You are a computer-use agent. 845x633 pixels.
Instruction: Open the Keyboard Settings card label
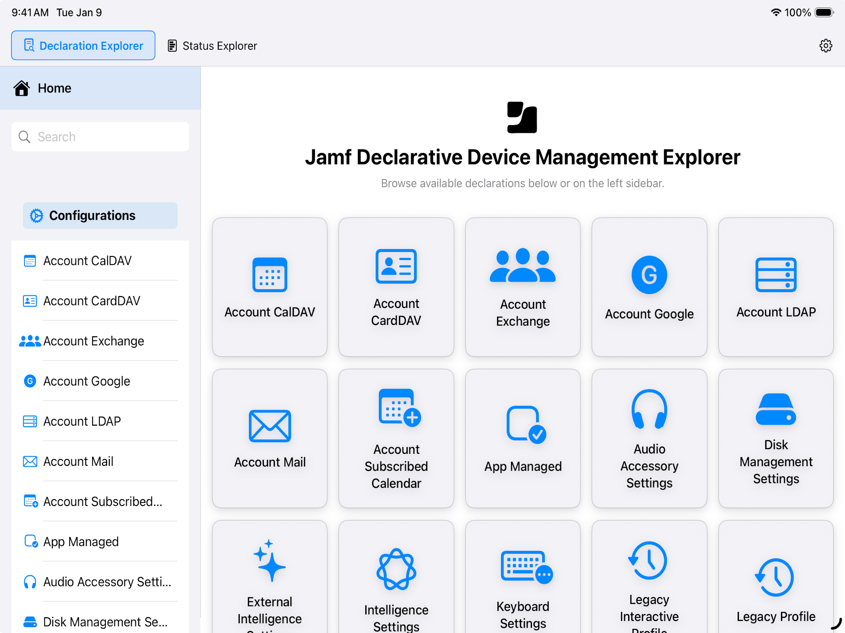tap(523, 615)
